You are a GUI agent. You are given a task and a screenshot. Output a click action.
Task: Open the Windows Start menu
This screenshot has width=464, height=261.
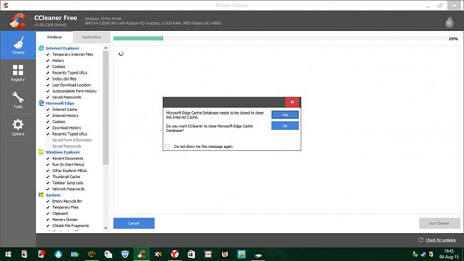pos(8,254)
